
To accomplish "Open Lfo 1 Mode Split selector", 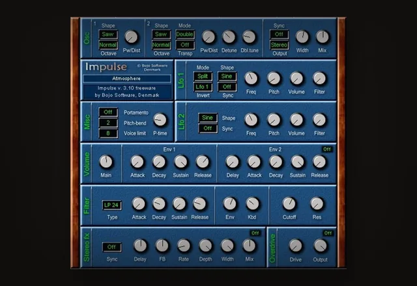I will tap(203, 76).
